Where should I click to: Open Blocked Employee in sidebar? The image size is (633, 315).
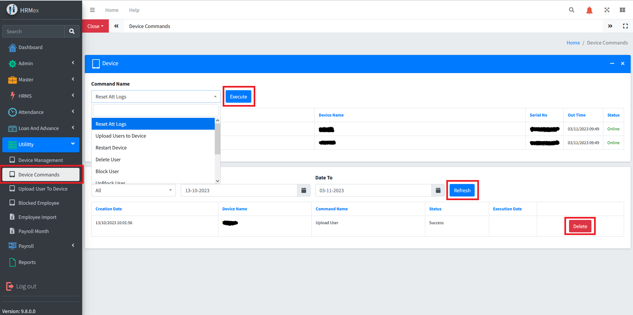click(39, 203)
